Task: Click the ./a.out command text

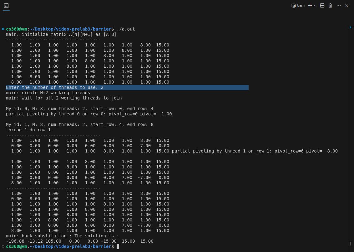Action: pos(126,29)
